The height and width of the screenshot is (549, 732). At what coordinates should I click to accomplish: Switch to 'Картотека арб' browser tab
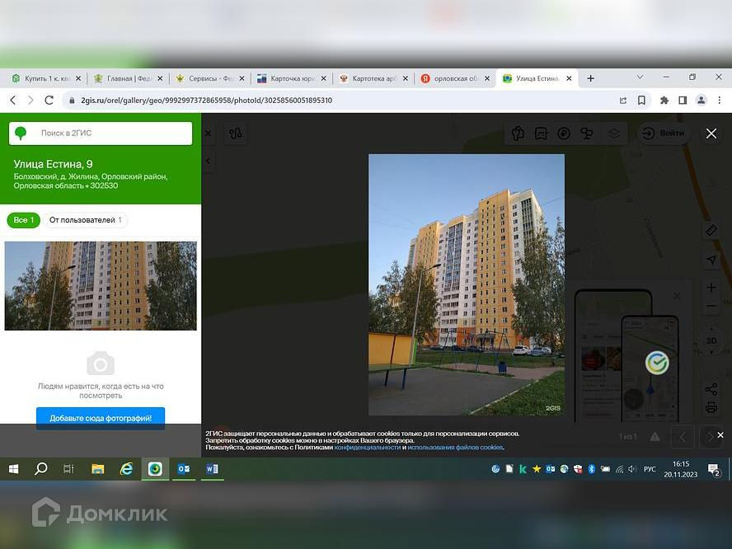coord(373,78)
